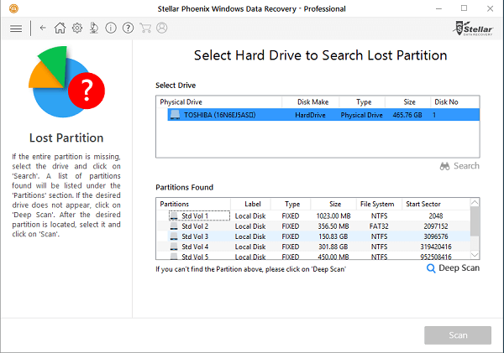Screen dimensions: 504x353
Task: Select partition Std Vol 3
Action: tap(313, 236)
